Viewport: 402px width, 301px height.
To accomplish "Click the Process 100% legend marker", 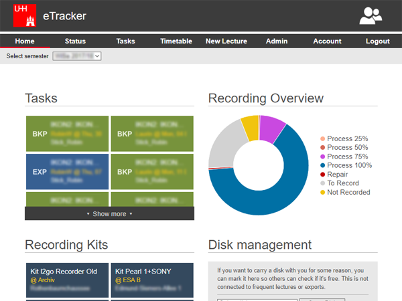I will click(x=323, y=165).
